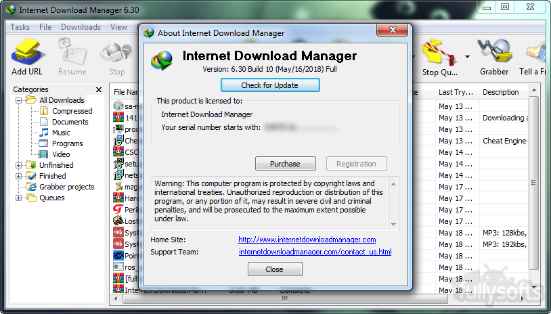Select the Compressed category icon
The height and width of the screenshot is (314, 551).
44,111
